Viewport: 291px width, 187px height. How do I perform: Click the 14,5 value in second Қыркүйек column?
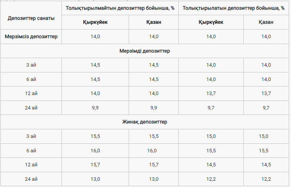tap(211, 165)
